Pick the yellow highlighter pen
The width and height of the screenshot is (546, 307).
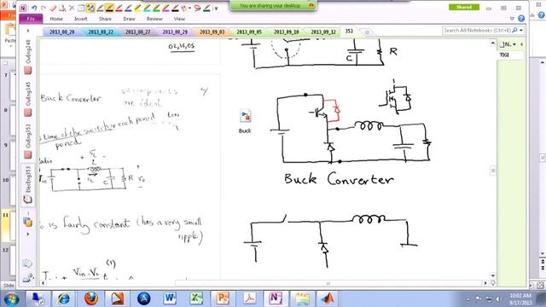138,8
